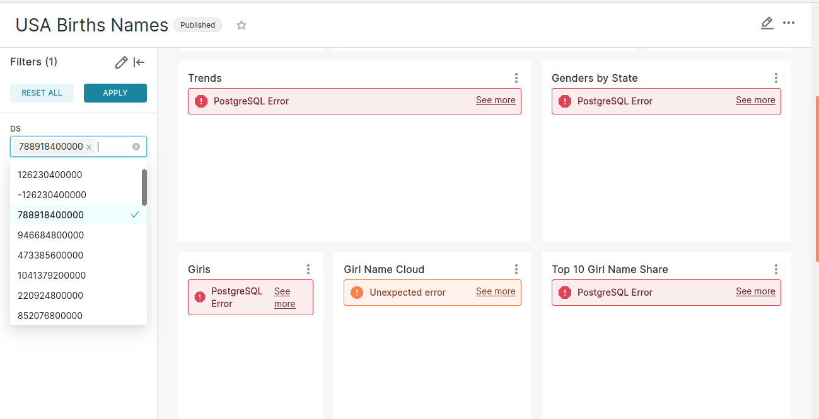See more on Genders by State error
The image size is (819, 419).
[755, 101]
